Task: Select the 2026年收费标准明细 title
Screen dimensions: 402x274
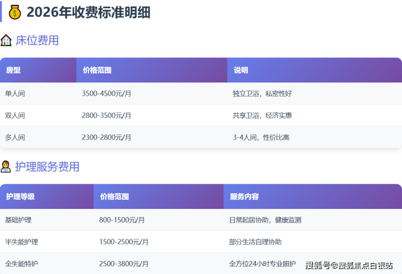Action: coord(88,12)
